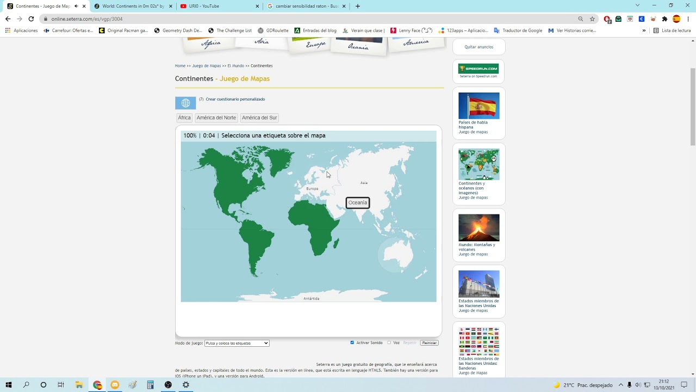Open Seterra on Speedrun.com card
The height and width of the screenshot is (392, 696).
(478, 71)
